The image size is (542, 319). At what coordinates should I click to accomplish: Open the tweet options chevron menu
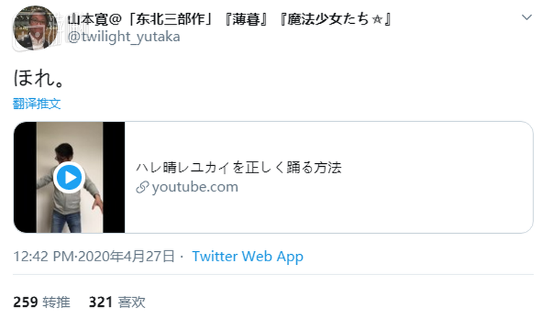click(526, 17)
